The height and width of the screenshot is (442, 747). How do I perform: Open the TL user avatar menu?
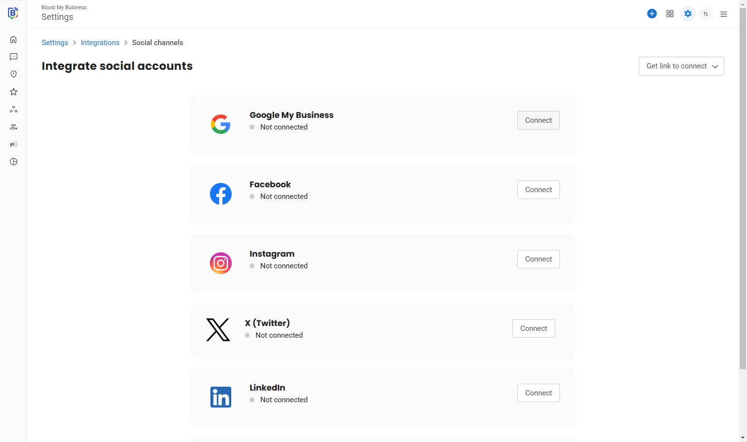[x=706, y=14]
